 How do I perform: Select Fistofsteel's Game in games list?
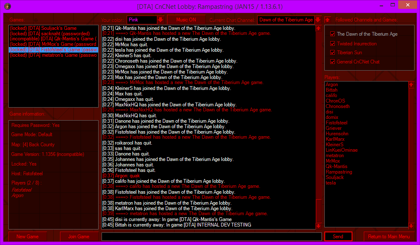coord(54,50)
